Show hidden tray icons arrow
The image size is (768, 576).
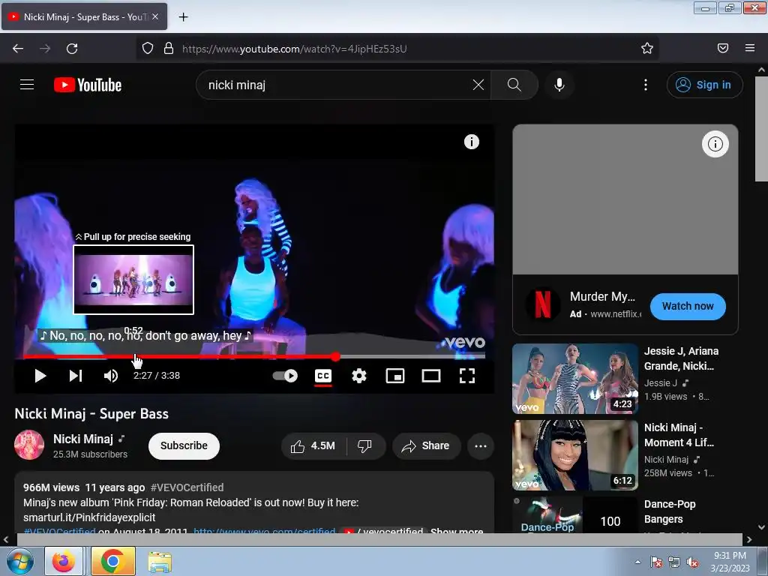[x=637, y=562]
